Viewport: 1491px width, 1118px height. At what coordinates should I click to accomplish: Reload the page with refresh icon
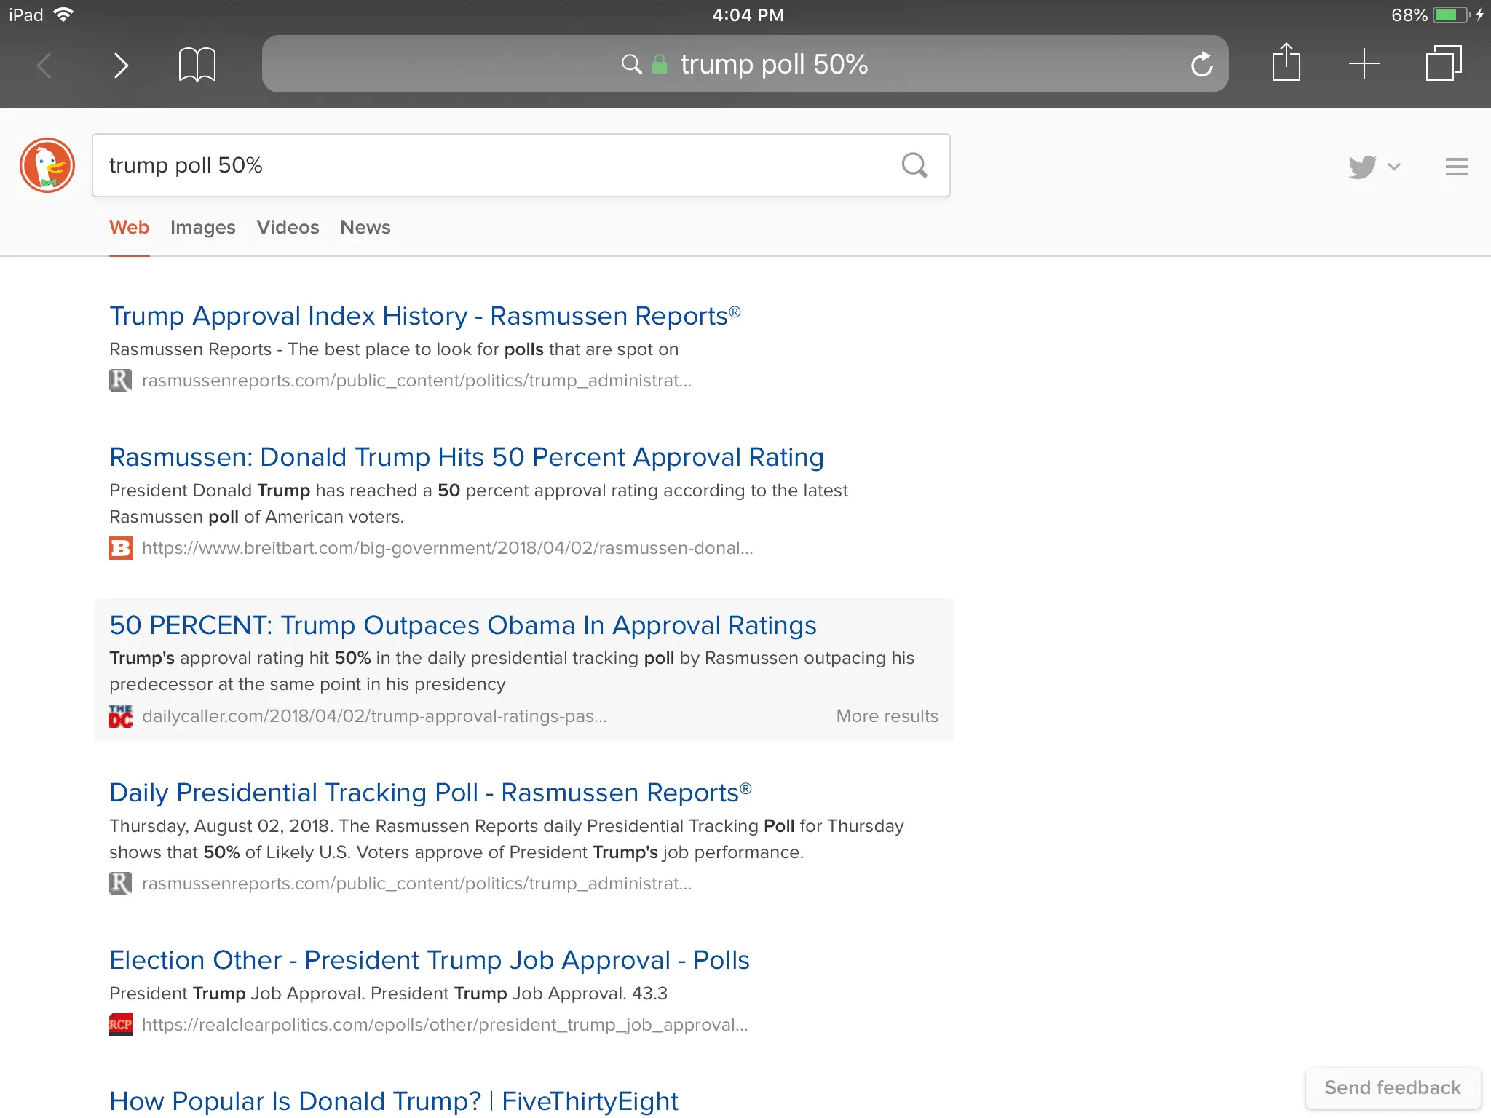(x=1201, y=65)
